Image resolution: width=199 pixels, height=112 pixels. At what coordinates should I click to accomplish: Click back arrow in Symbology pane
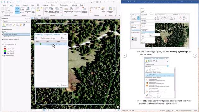(36, 38)
